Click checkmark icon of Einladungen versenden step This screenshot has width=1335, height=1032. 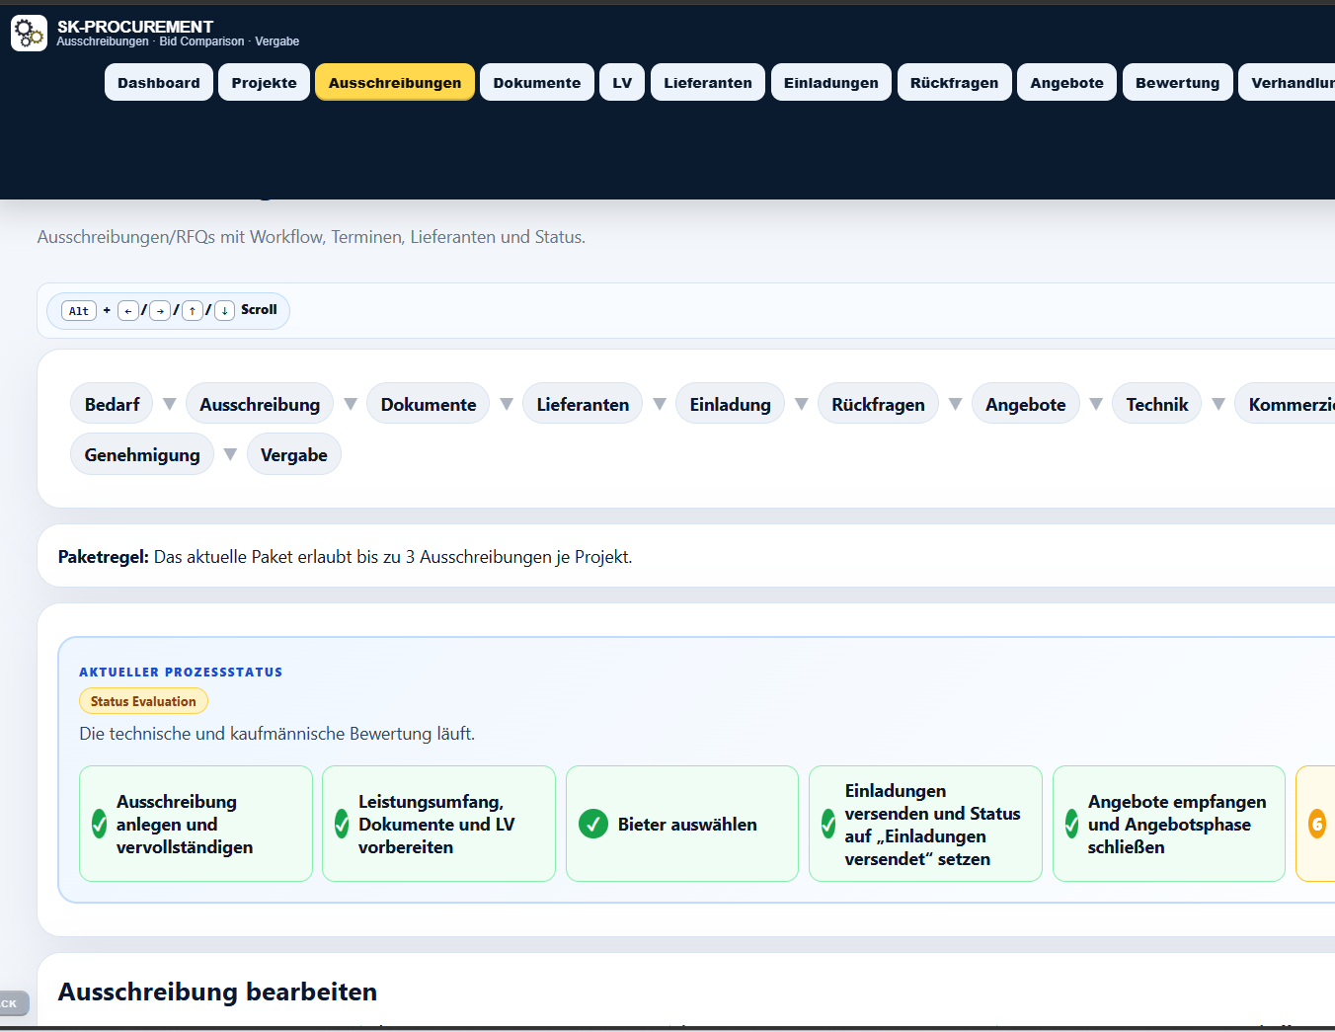pos(828,824)
